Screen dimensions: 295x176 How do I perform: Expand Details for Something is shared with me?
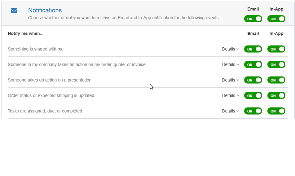(231, 49)
